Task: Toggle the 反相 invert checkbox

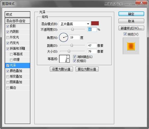Action: [74, 61]
